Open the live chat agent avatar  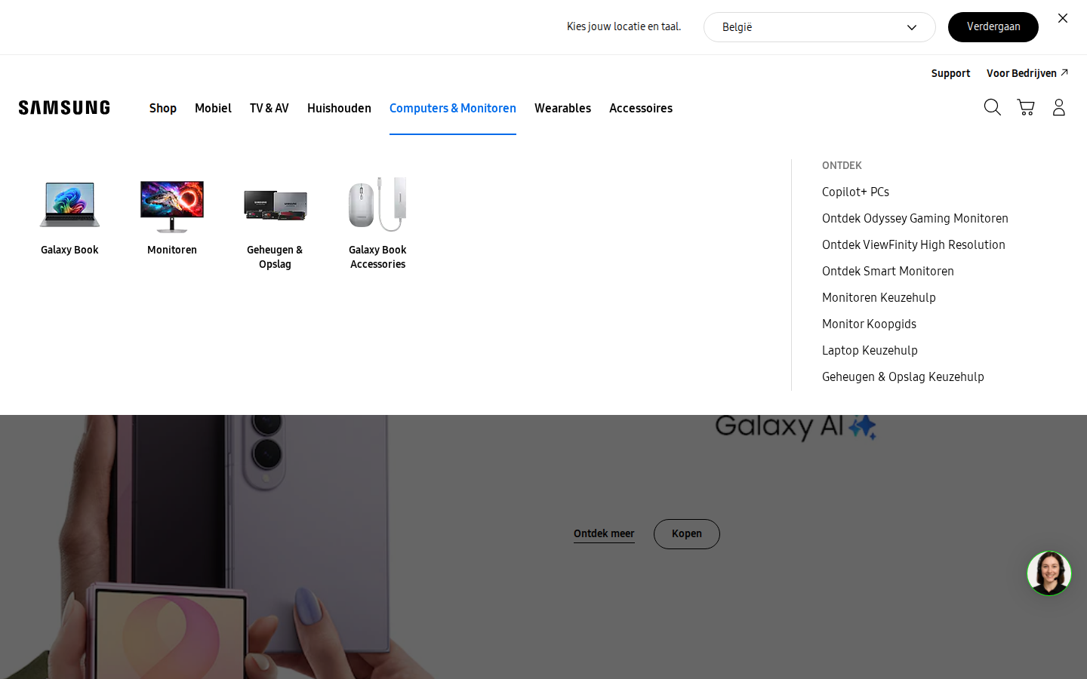pyautogui.click(x=1049, y=573)
